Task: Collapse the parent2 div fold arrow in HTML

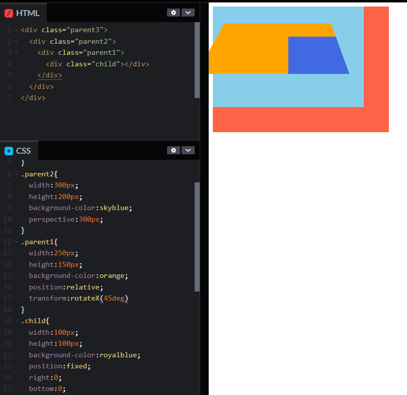Action: [17, 42]
